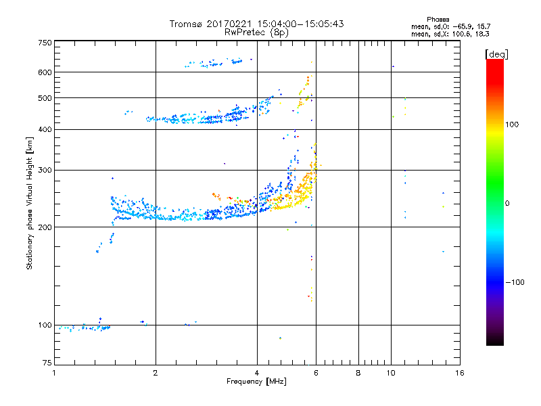541x406 pixels.
Task: Click the colorbar '0' tick label
Action: [507, 204]
